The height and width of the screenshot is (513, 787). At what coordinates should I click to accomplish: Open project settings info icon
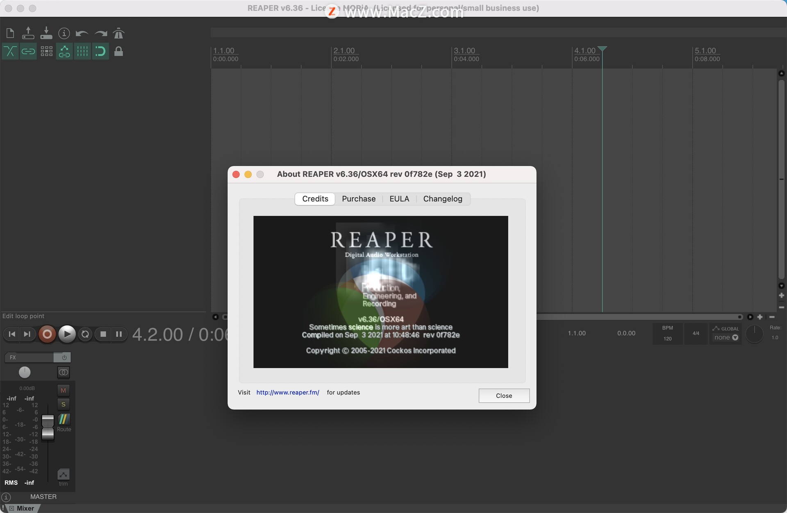[64, 33]
